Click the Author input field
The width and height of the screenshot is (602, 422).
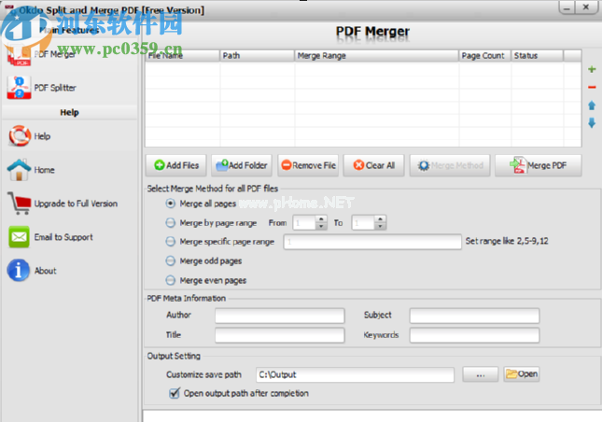pos(280,316)
